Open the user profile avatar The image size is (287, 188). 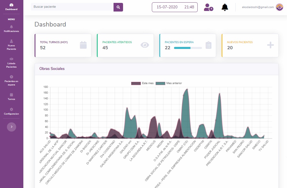(279, 7)
